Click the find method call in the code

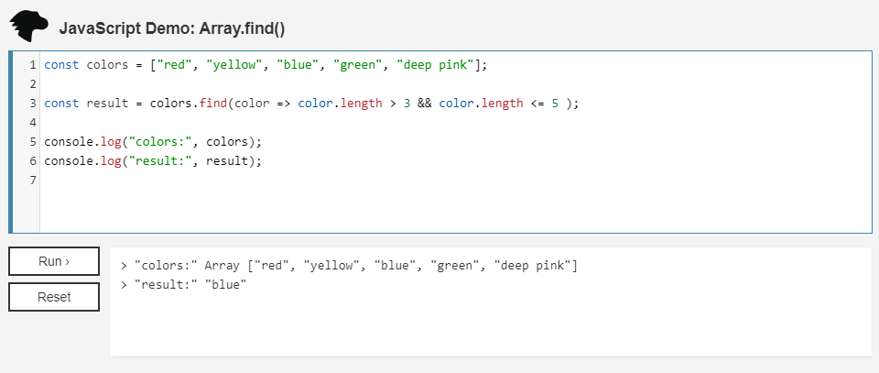point(214,104)
